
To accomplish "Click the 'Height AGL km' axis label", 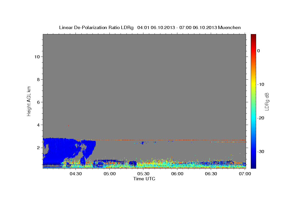I will click(29, 101).
